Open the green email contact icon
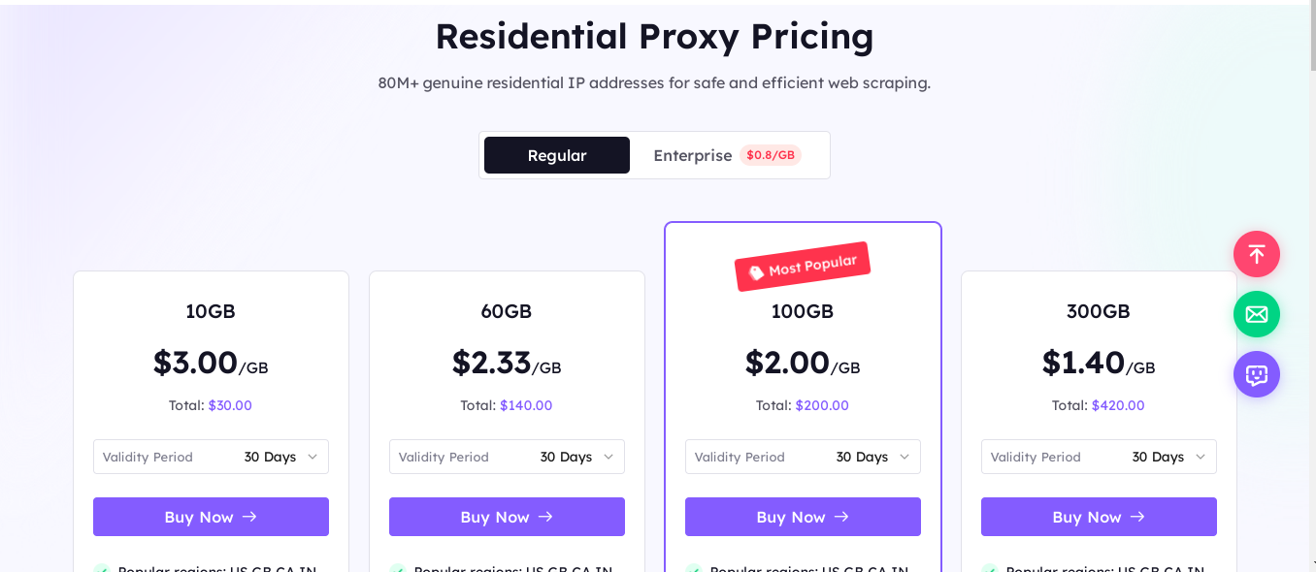 pyautogui.click(x=1257, y=314)
